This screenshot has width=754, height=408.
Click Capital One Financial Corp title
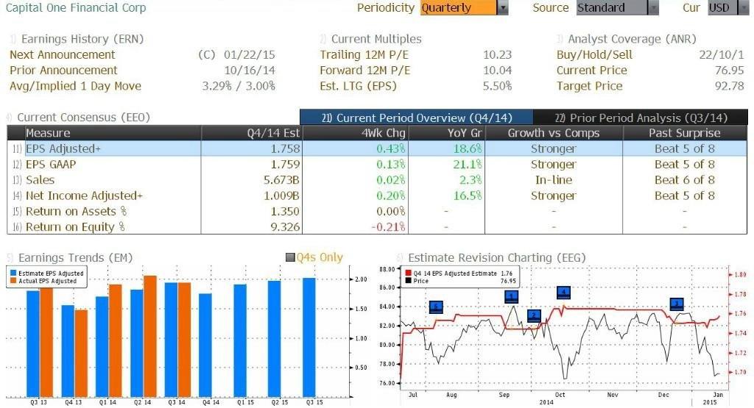(76, 7)
